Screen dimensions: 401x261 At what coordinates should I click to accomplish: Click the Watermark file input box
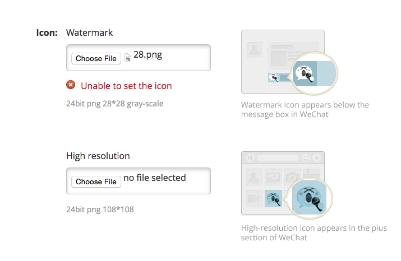185,58
